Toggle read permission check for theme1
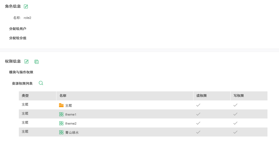 198,114
